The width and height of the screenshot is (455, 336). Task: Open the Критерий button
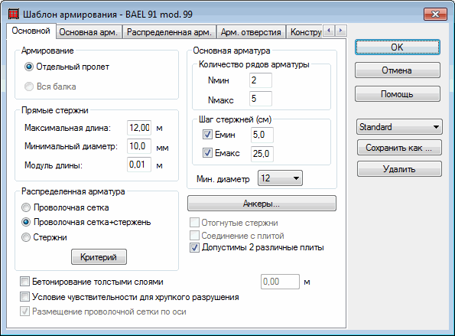(99, 256)
